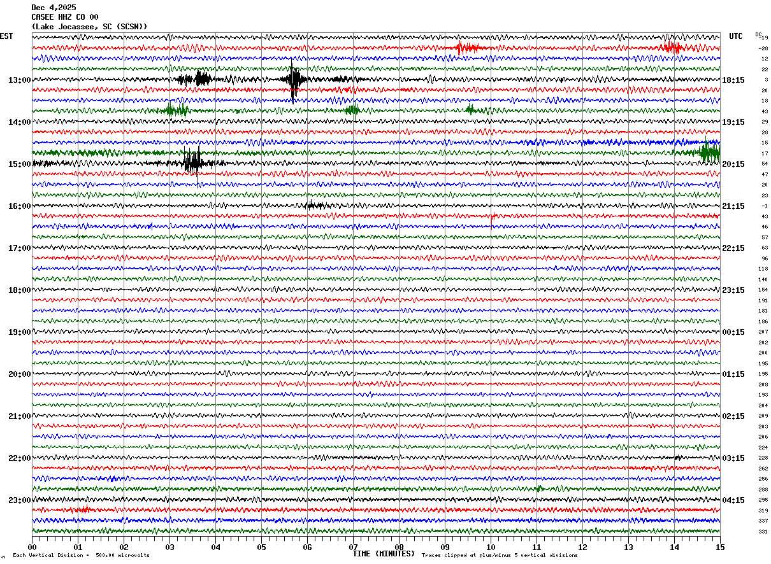Image resolution: width=771 pixels, height=564 pixels.
Task: Click the 03:15 UTC time label
Action: pyautogui.click(x=733, y=458)
